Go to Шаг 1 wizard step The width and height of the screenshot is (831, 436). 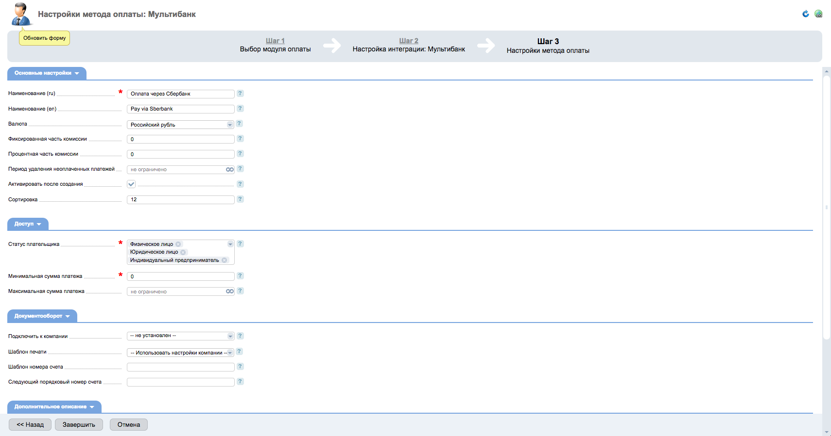[x=275, y=41]
